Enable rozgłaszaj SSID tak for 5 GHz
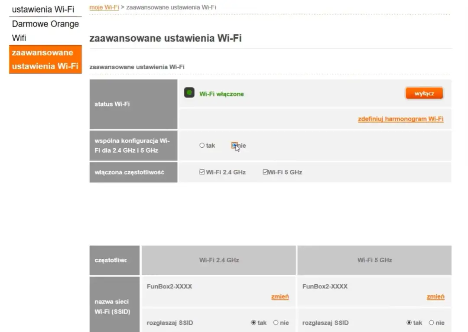This screenshot has height=332, width=468. (x=409, y=322)
